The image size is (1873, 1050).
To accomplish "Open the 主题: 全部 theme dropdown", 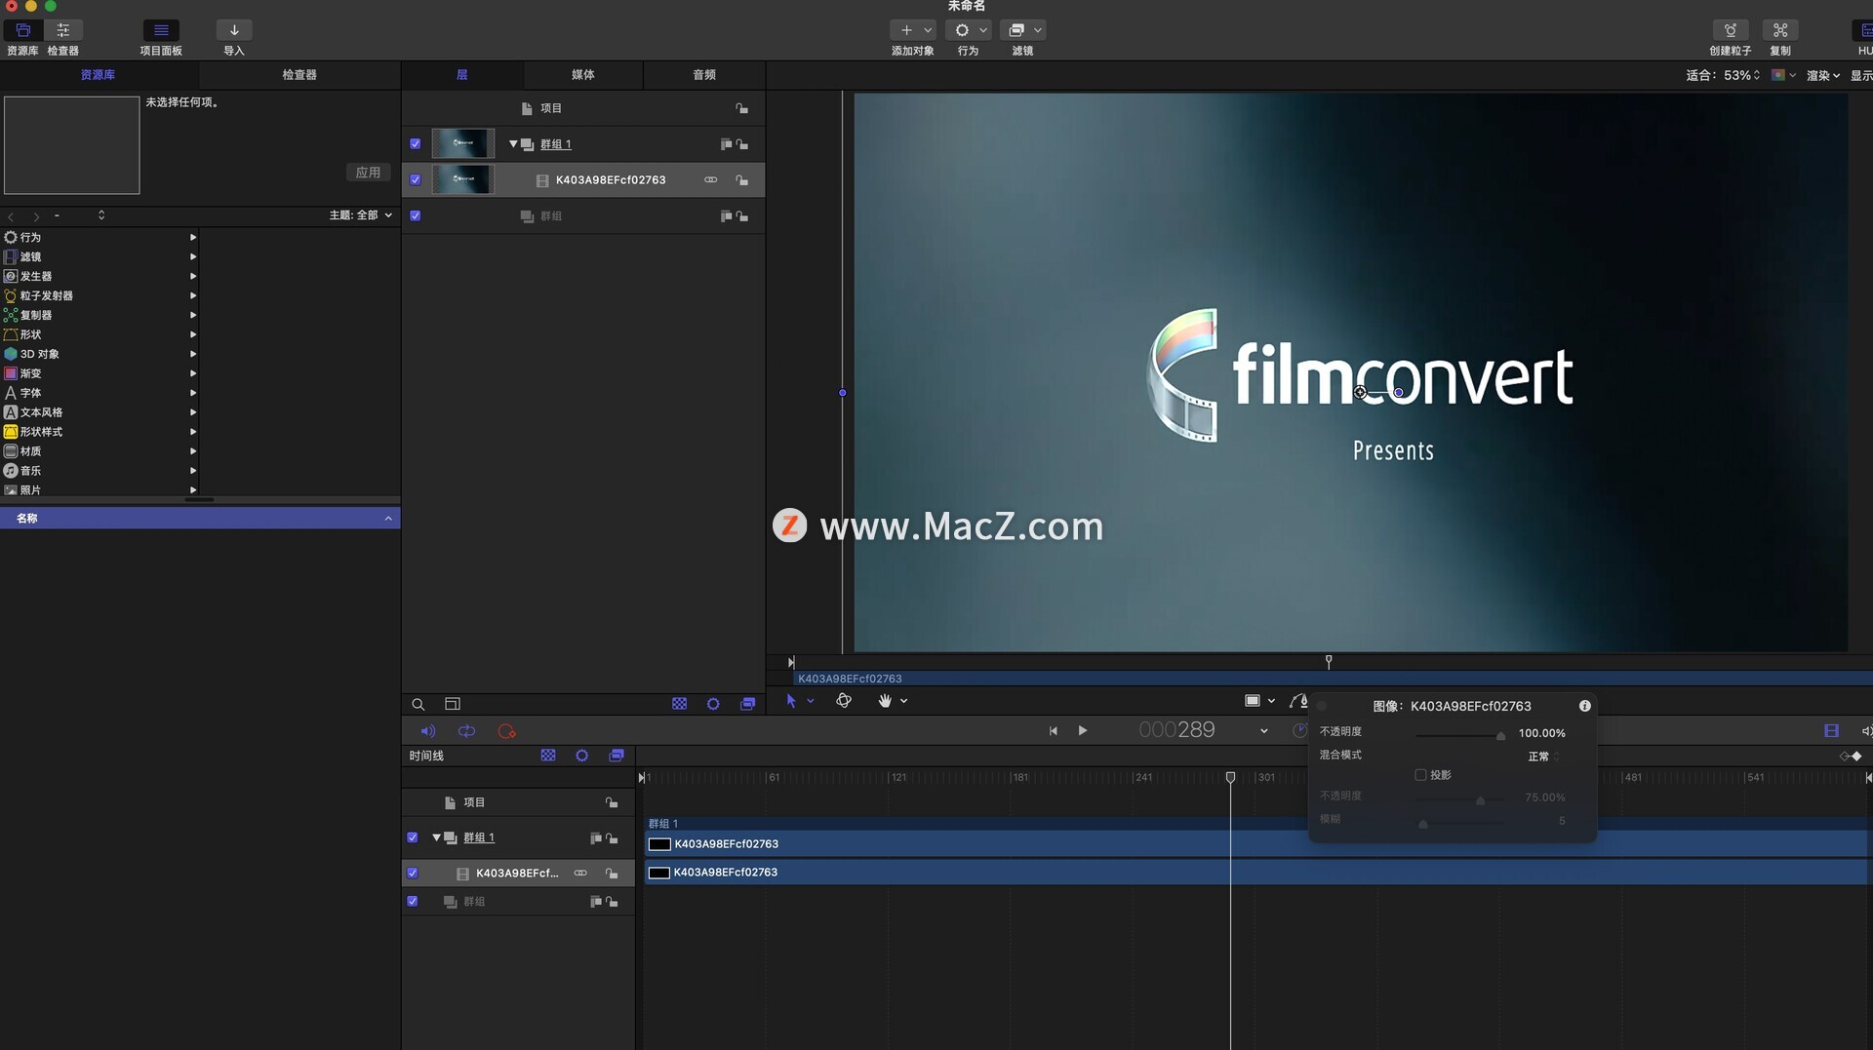I will (361, 215).
